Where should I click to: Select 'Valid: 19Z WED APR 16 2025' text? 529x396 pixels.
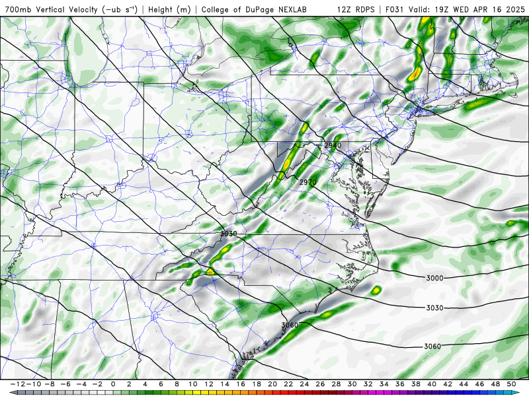pos(467,9)
